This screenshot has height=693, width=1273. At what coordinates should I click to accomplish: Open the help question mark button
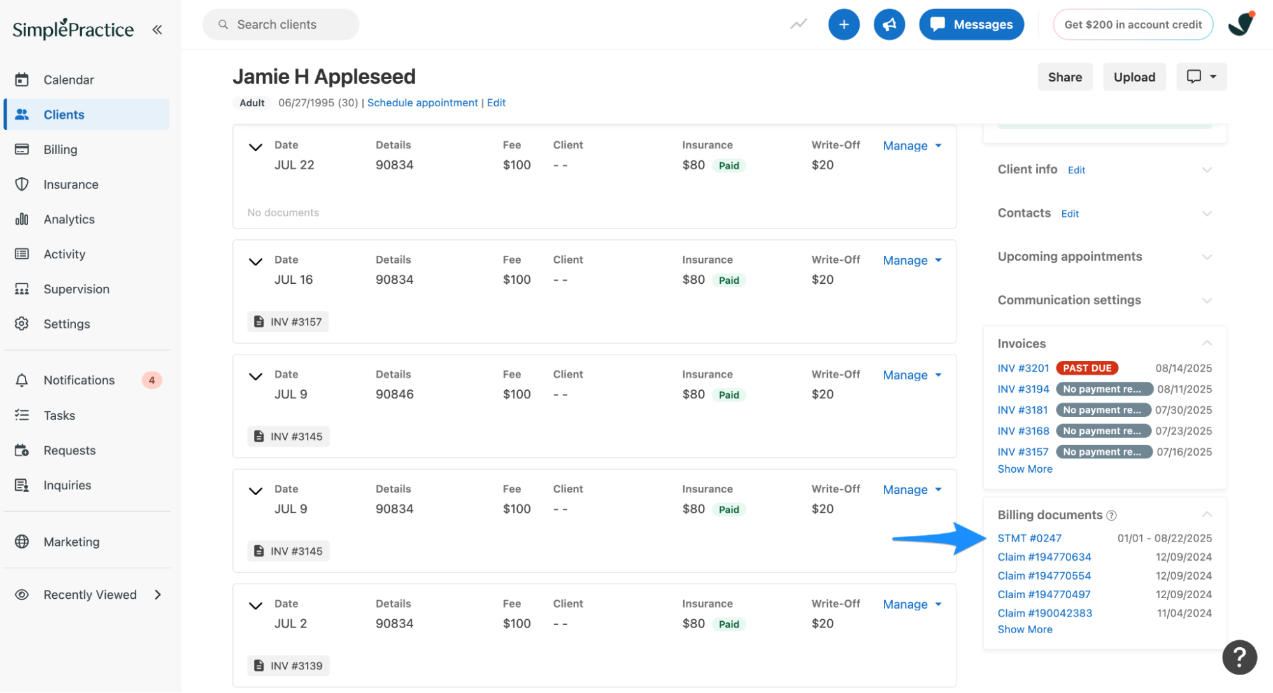point(1239,657)
